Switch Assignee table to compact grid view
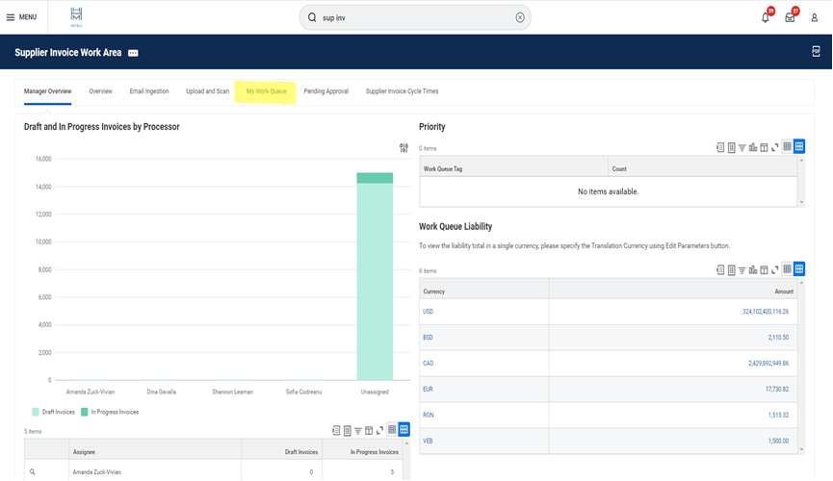 [392, 429]
